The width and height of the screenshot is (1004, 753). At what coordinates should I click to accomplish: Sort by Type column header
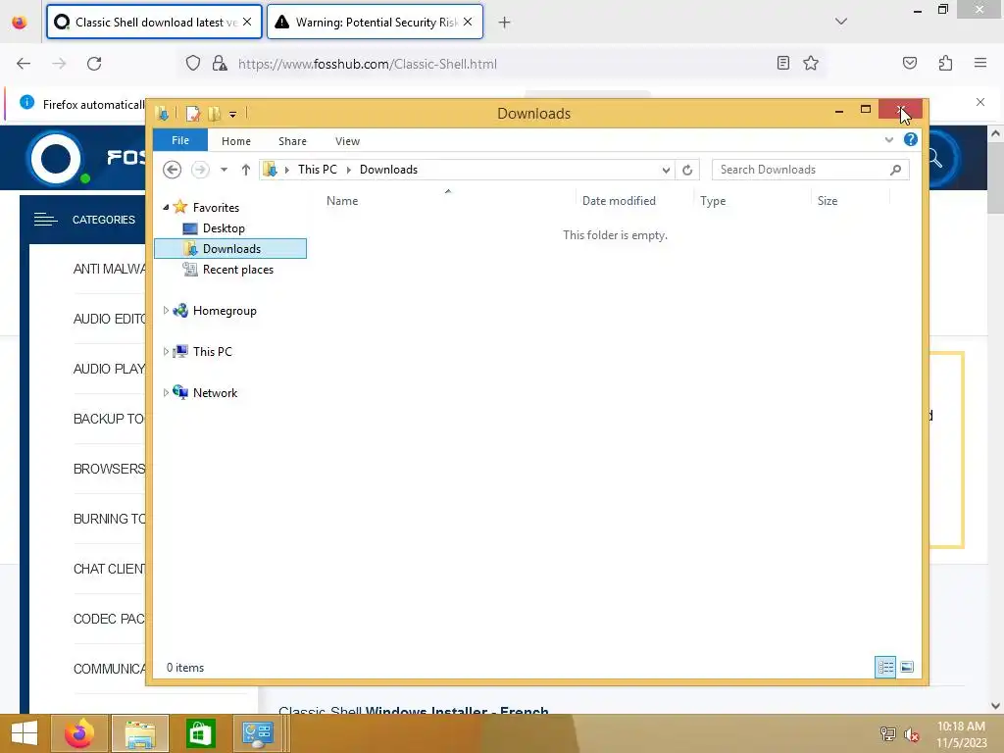tap(712, 200)
